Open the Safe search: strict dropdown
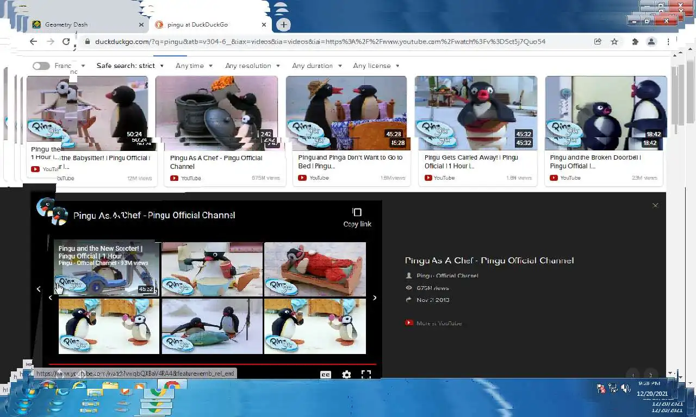 pyautogui.click(x=130, y=66)
